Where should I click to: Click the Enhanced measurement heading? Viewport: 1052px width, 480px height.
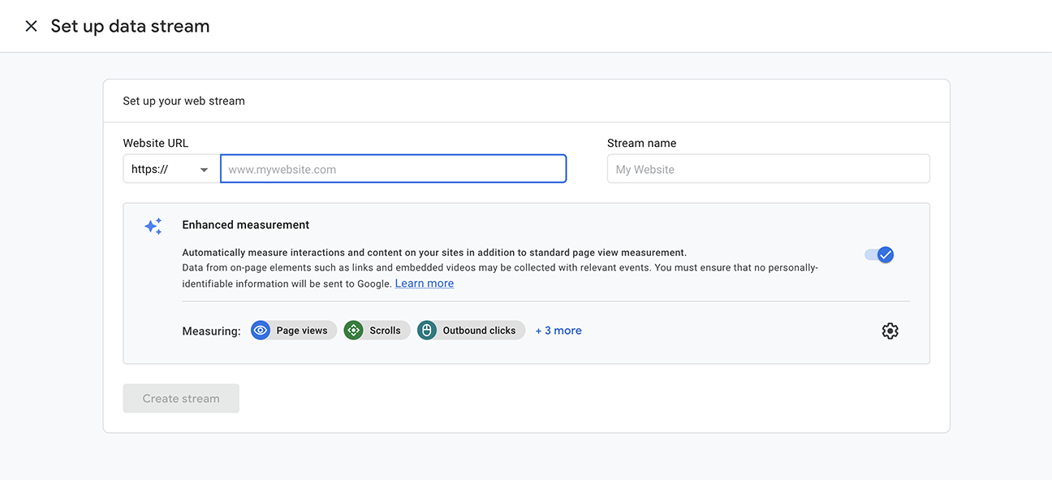[x=246, y=225]
